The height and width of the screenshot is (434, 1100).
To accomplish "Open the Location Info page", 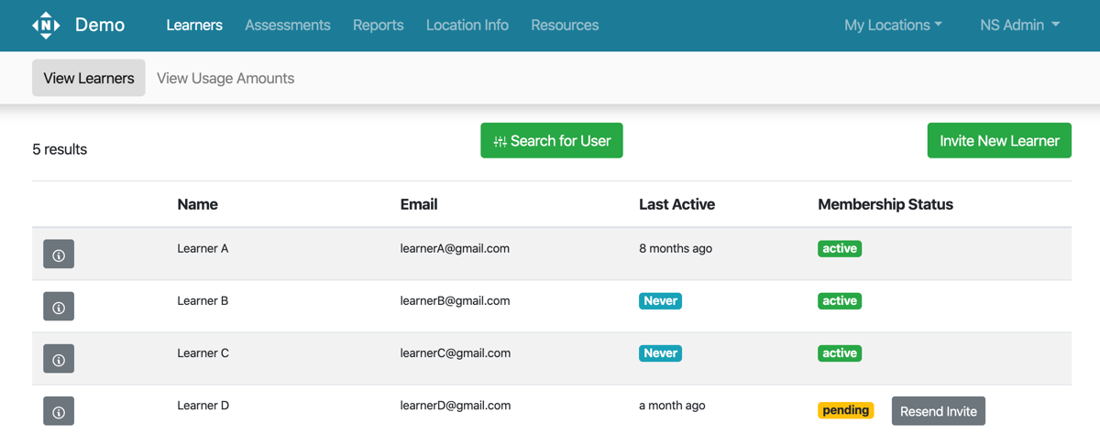I will (467, 25).
